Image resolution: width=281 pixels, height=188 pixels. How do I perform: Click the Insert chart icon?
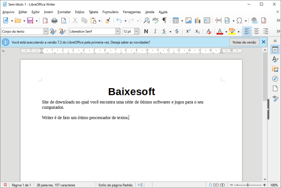(x=198, y=21)
